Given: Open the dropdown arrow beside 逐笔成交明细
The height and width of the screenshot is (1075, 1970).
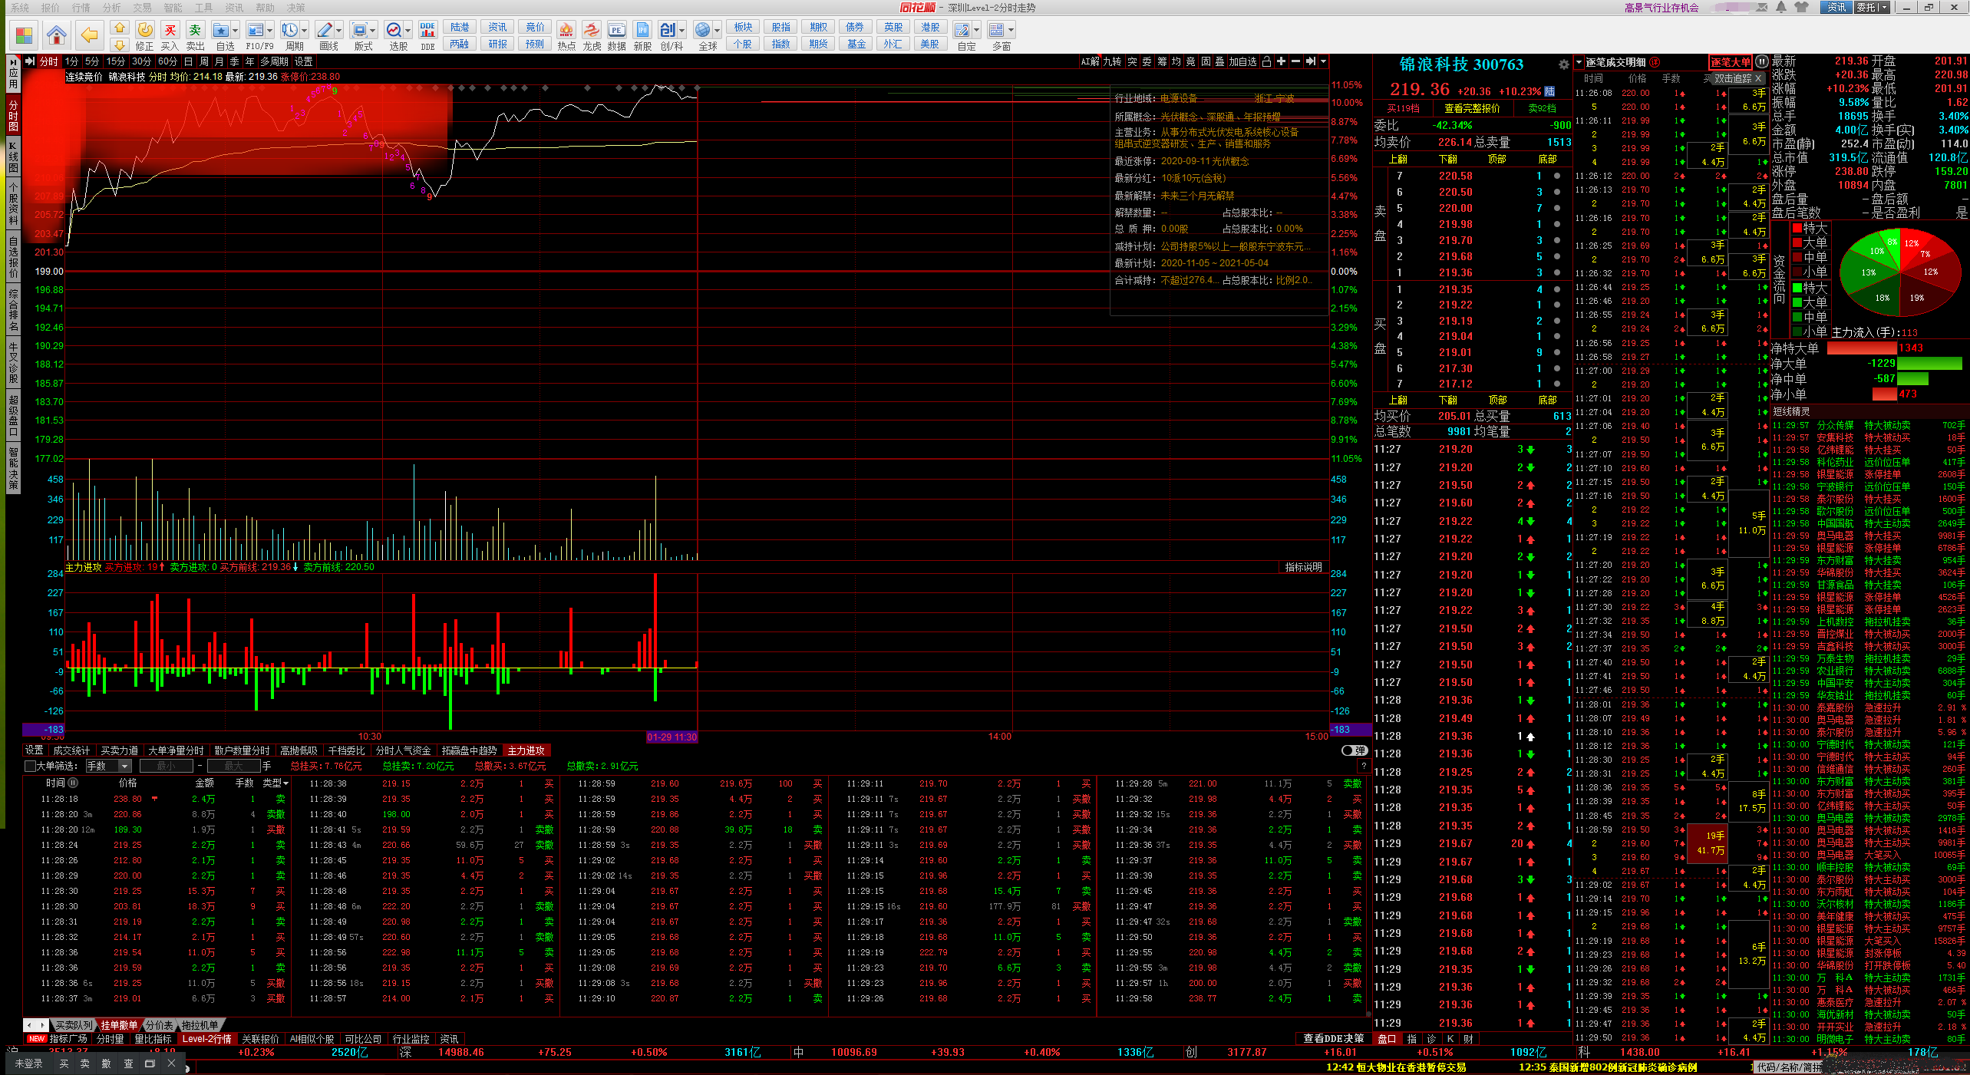Looking at the screenshot, I should click(1579, 62).
